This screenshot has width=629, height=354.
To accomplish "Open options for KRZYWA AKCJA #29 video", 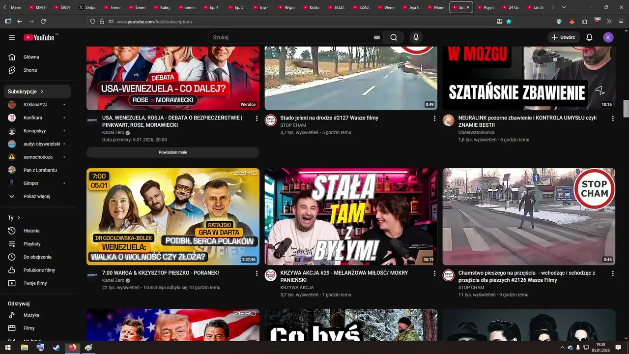I will (434, 273).
